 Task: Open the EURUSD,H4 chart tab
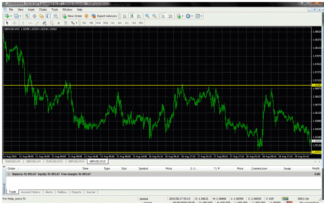tap(13, 161)
